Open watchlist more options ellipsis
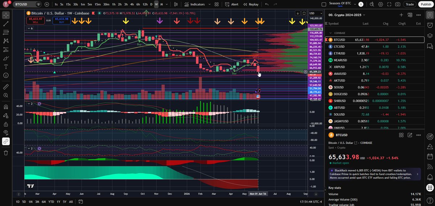435x206 pixels. click(x=419, y=15)
